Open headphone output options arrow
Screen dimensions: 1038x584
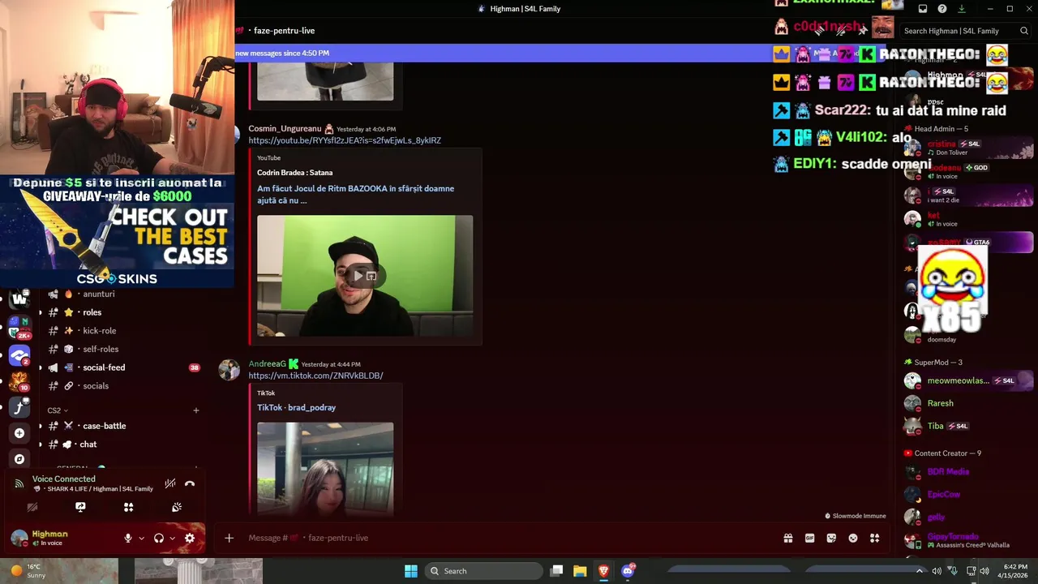pos(172,538)
